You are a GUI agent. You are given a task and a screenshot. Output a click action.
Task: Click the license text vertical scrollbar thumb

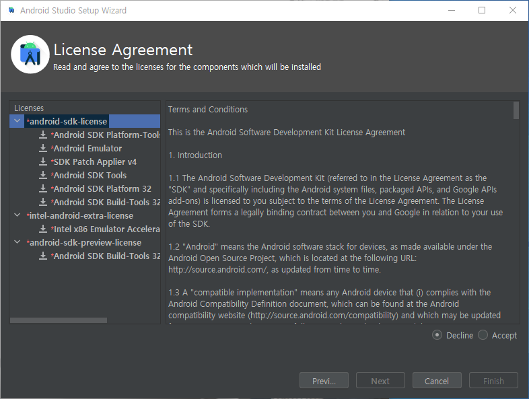[516, 110]
